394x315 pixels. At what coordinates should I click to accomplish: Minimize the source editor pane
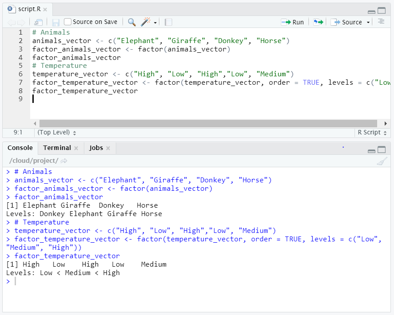click(371, 11)
